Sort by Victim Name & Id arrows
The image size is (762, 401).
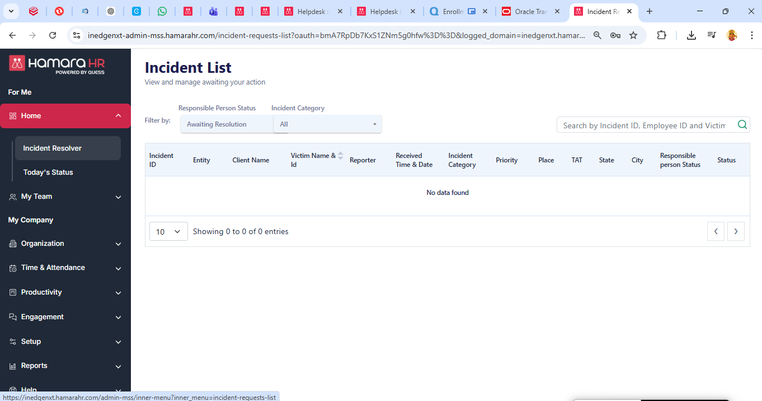coord(340,156)
